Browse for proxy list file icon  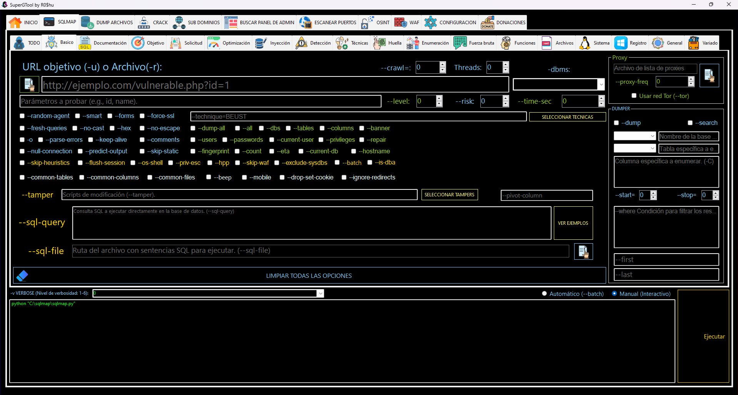click(x=709, y=75)
